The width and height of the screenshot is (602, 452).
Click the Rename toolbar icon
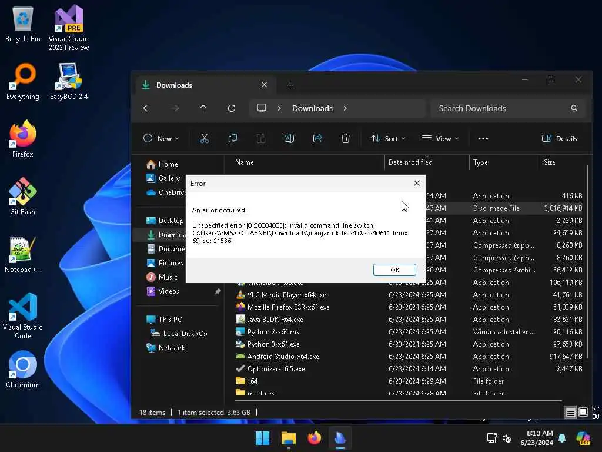coord(289,138)
